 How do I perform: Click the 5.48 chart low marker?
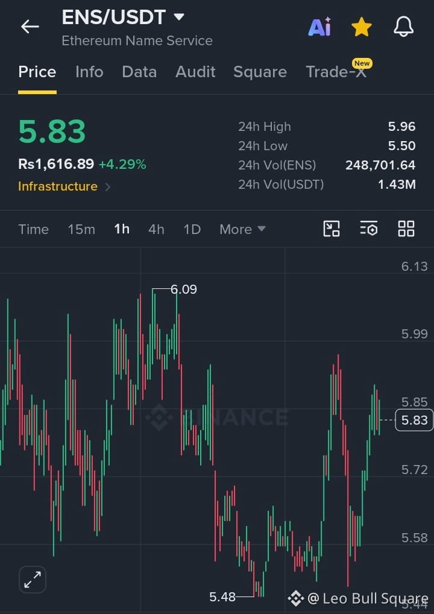pyautogui.click(x=222, y=597)
